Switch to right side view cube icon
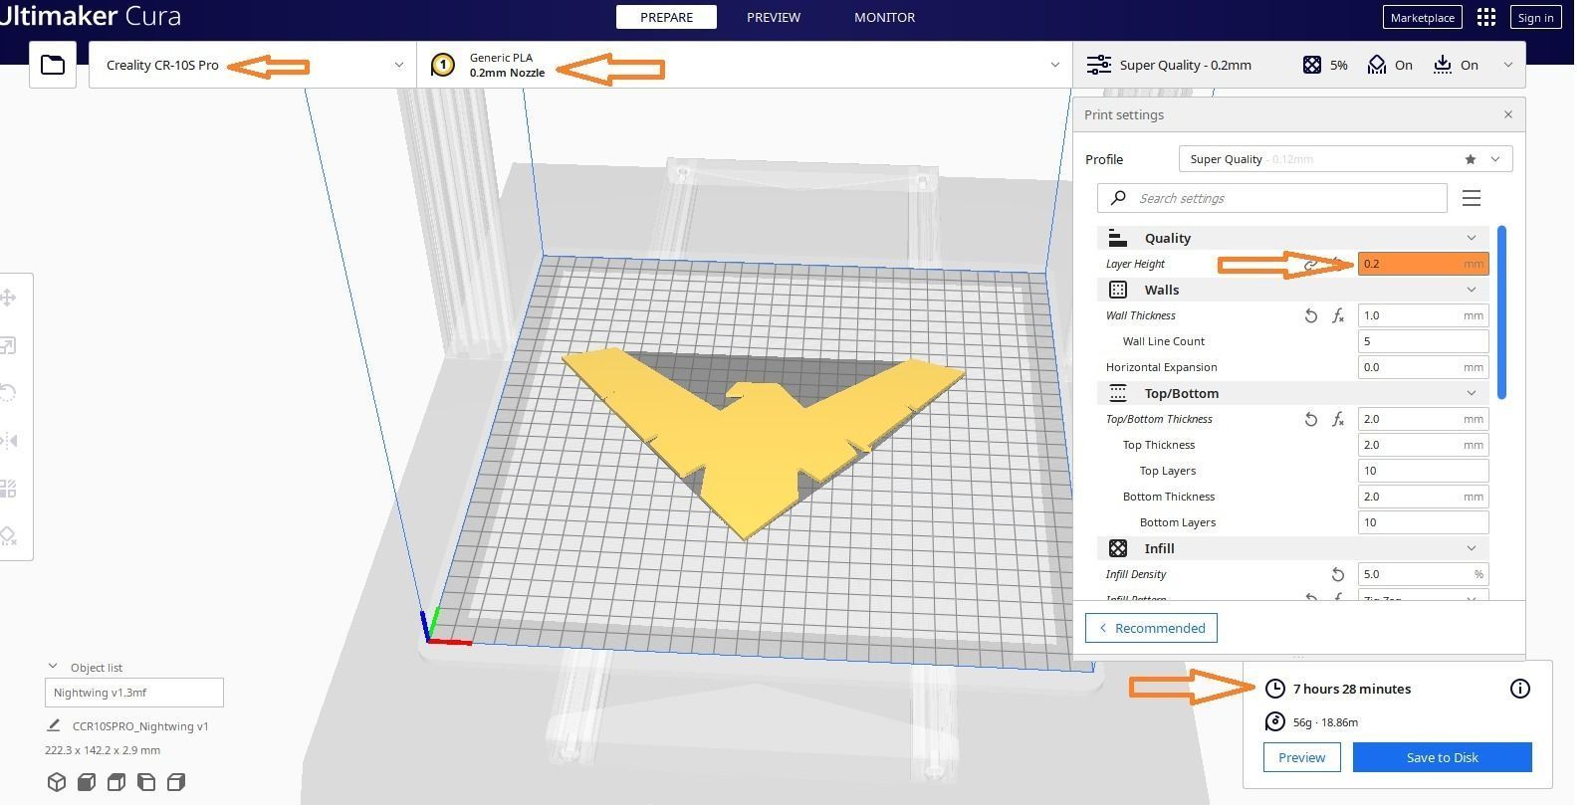Screen dimensions: 1593x805 [x=176, y=782]
